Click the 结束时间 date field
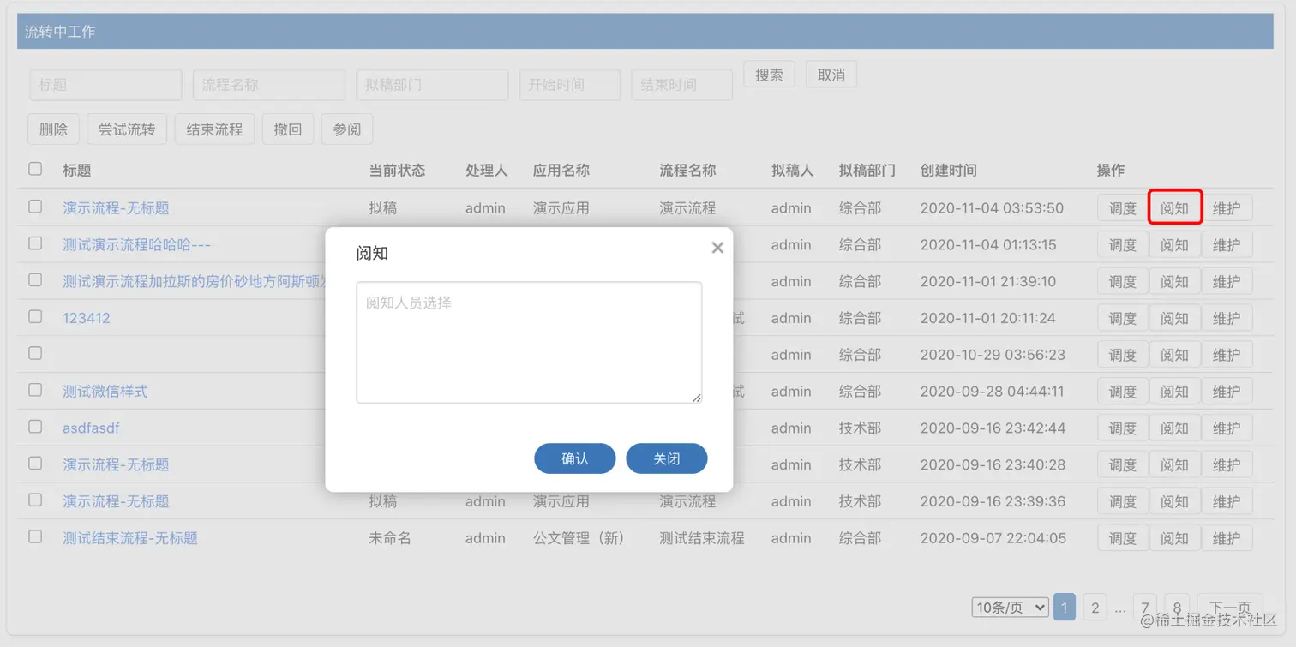1296x647 pixels. [x=681, y=85]
